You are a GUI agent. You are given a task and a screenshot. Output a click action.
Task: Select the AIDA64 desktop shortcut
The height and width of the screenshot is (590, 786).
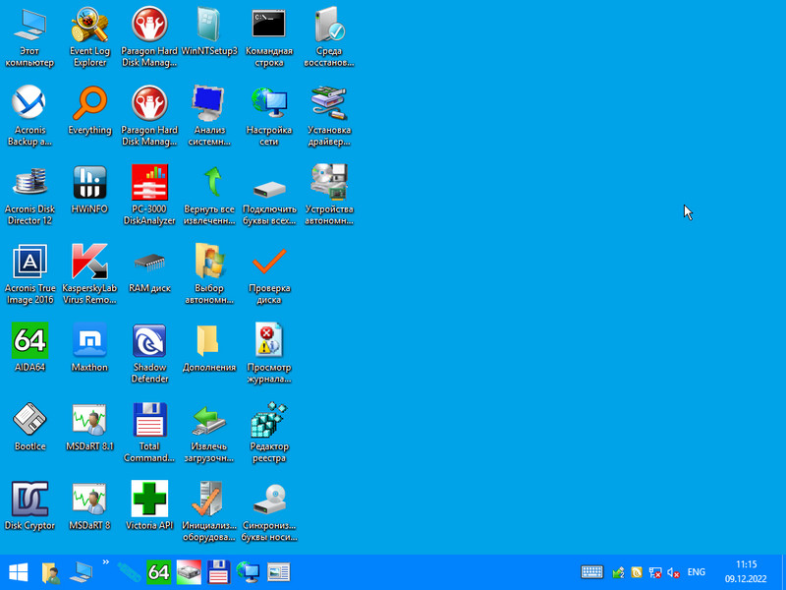(29, 347)
